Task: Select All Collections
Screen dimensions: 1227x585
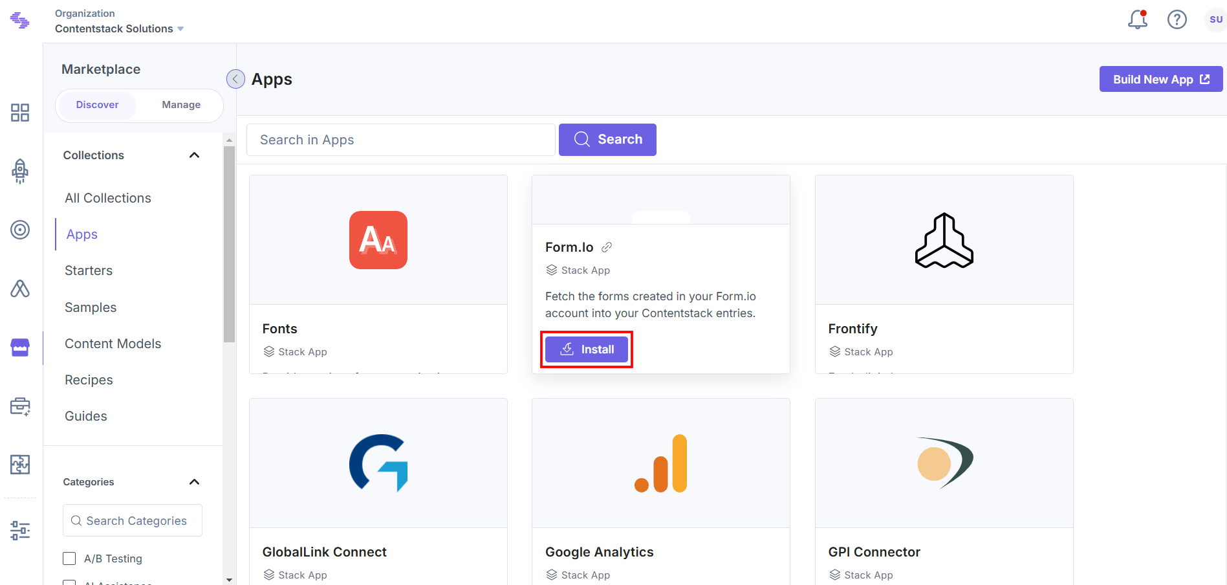Action: point(108,198)
